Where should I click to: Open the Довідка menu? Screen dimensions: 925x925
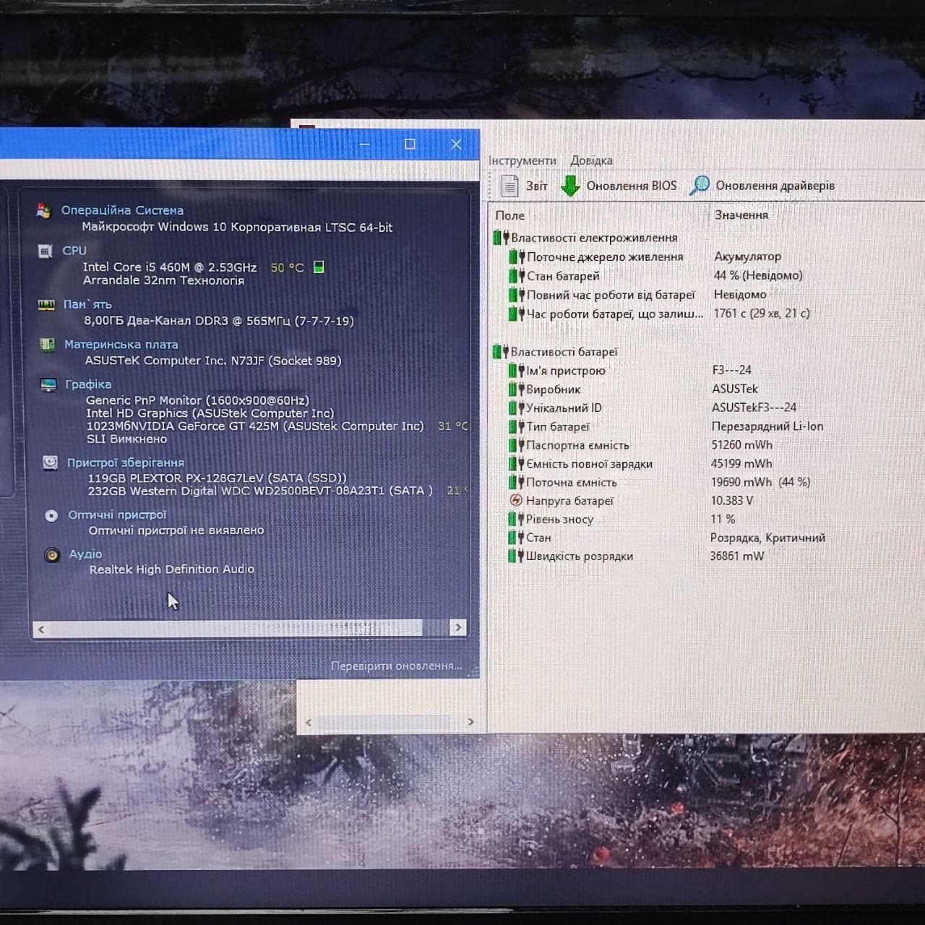(591, 160)
